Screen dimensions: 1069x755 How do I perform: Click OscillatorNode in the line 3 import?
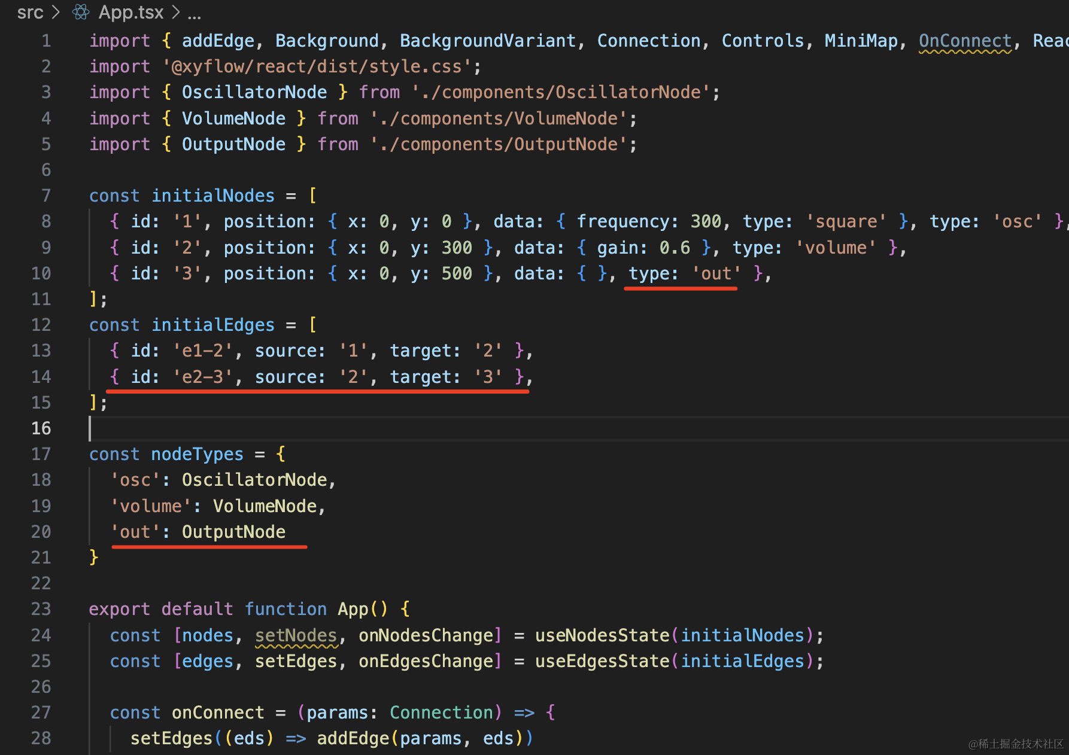(254, 92)
